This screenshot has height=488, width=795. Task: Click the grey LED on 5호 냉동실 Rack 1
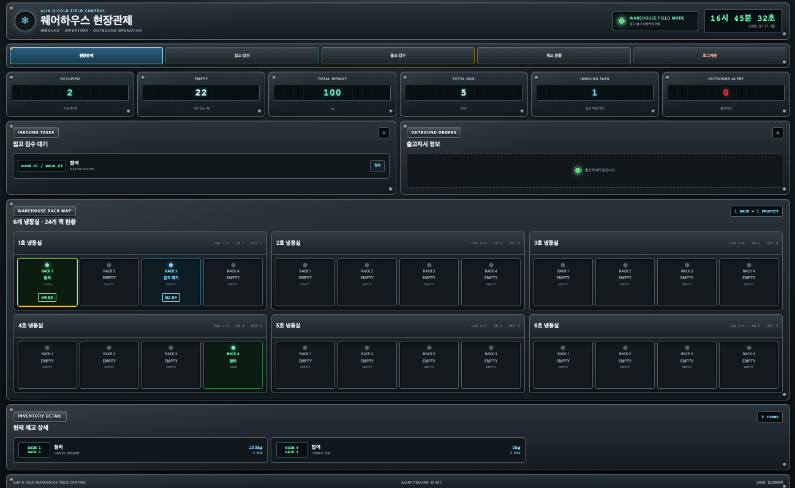305,348
